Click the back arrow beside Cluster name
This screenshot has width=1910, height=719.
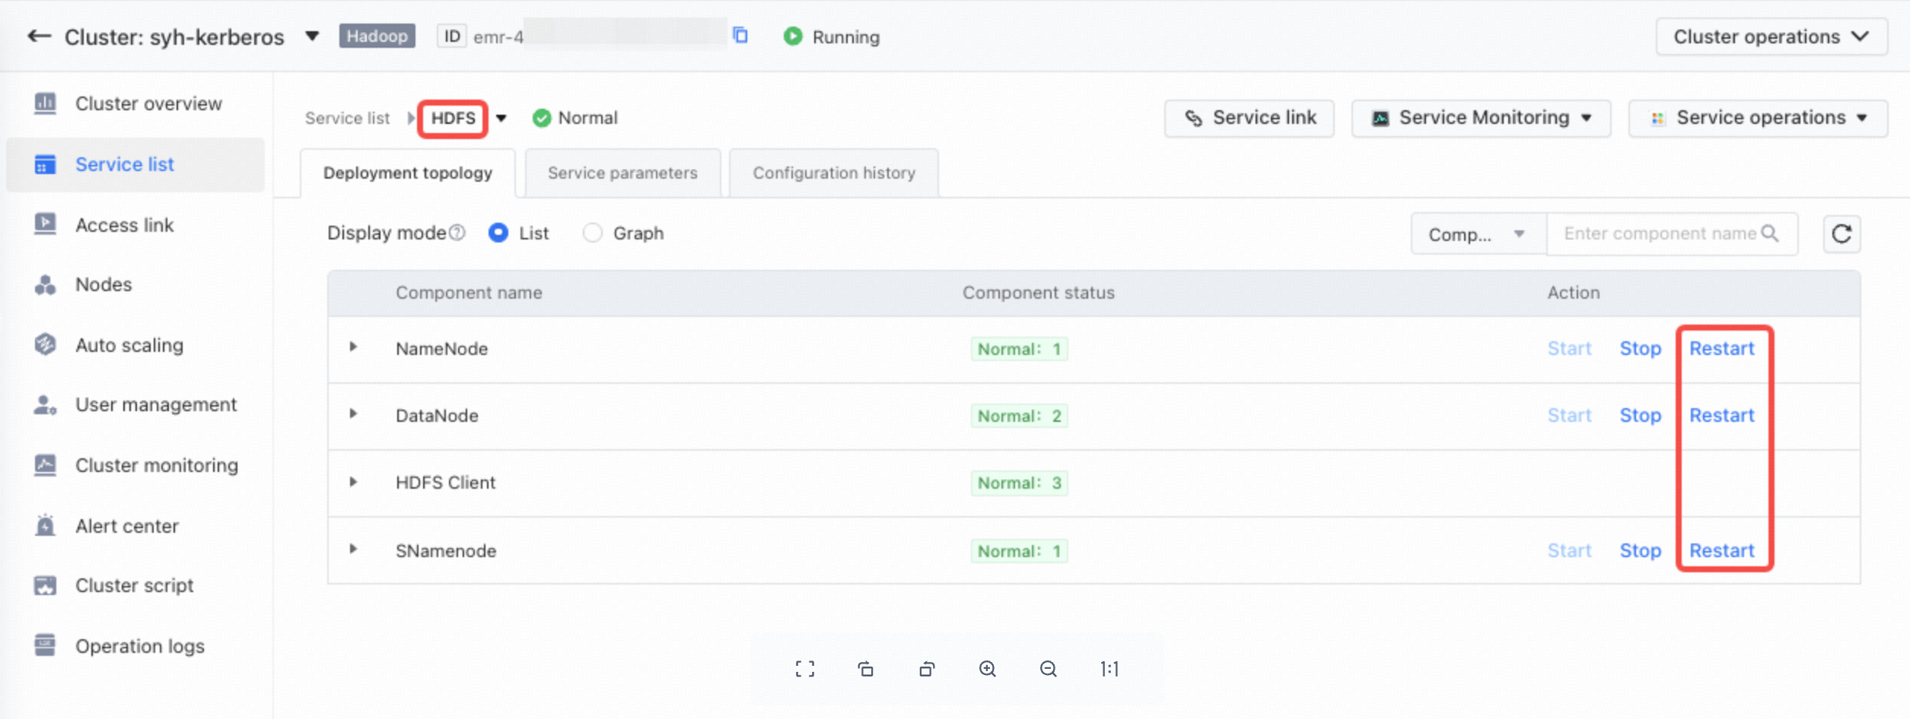pyautogui.click(x=39, y=36)
